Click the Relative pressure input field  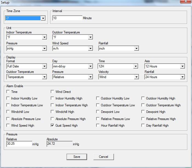click(19, 144)
